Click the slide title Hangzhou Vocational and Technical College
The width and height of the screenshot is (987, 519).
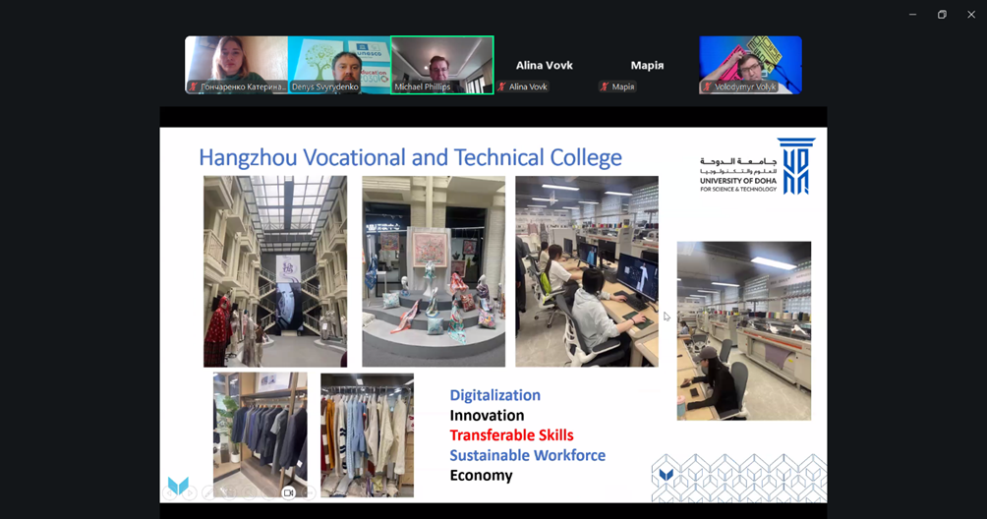(410, 157)
